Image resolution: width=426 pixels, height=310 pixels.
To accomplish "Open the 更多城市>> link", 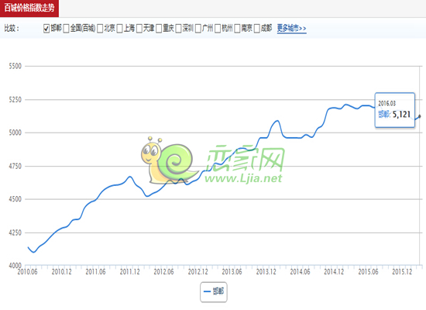I will click(292, 28).
